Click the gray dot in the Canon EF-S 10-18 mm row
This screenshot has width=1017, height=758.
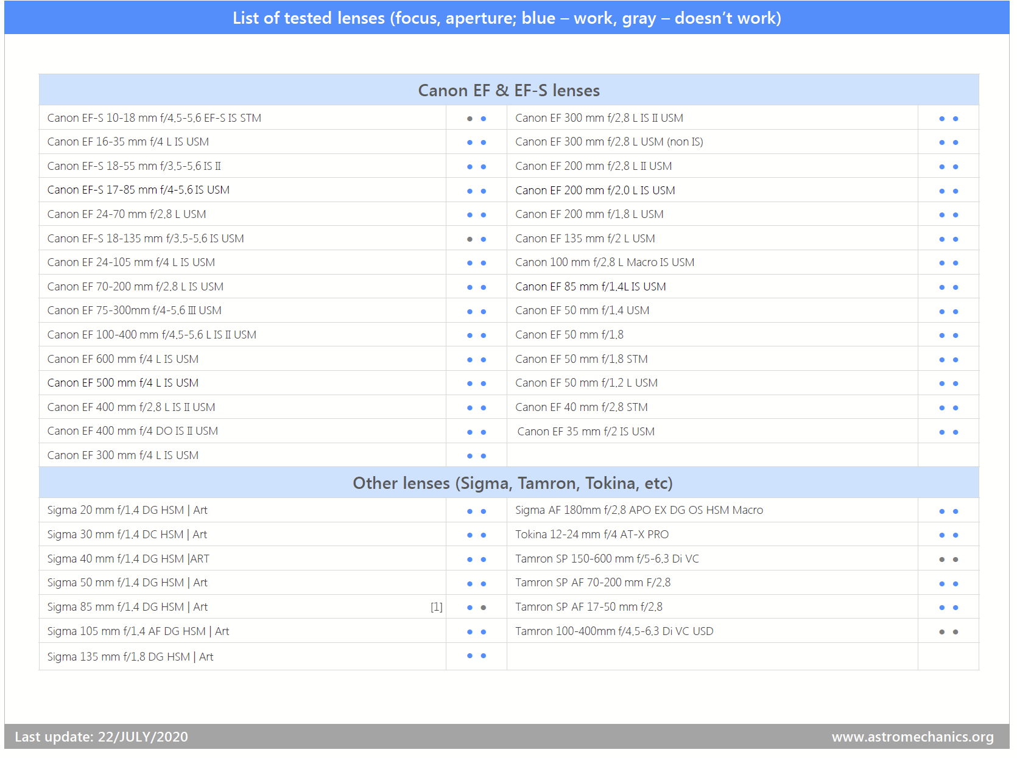coord(470,119)
